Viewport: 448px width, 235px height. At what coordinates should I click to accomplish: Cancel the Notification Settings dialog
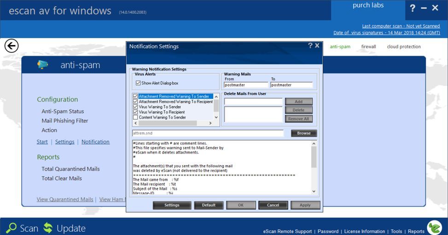(273, 205)
